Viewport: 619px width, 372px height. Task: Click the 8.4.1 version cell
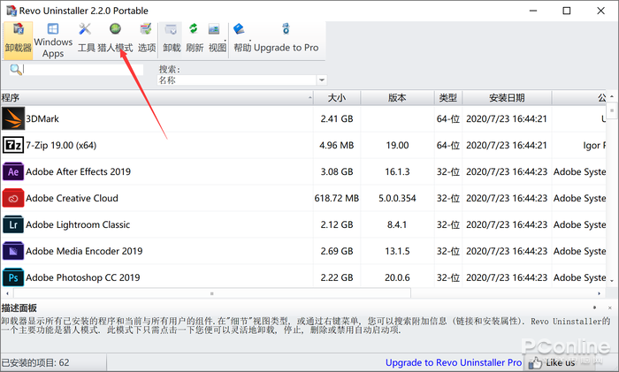tap(397, 224)
